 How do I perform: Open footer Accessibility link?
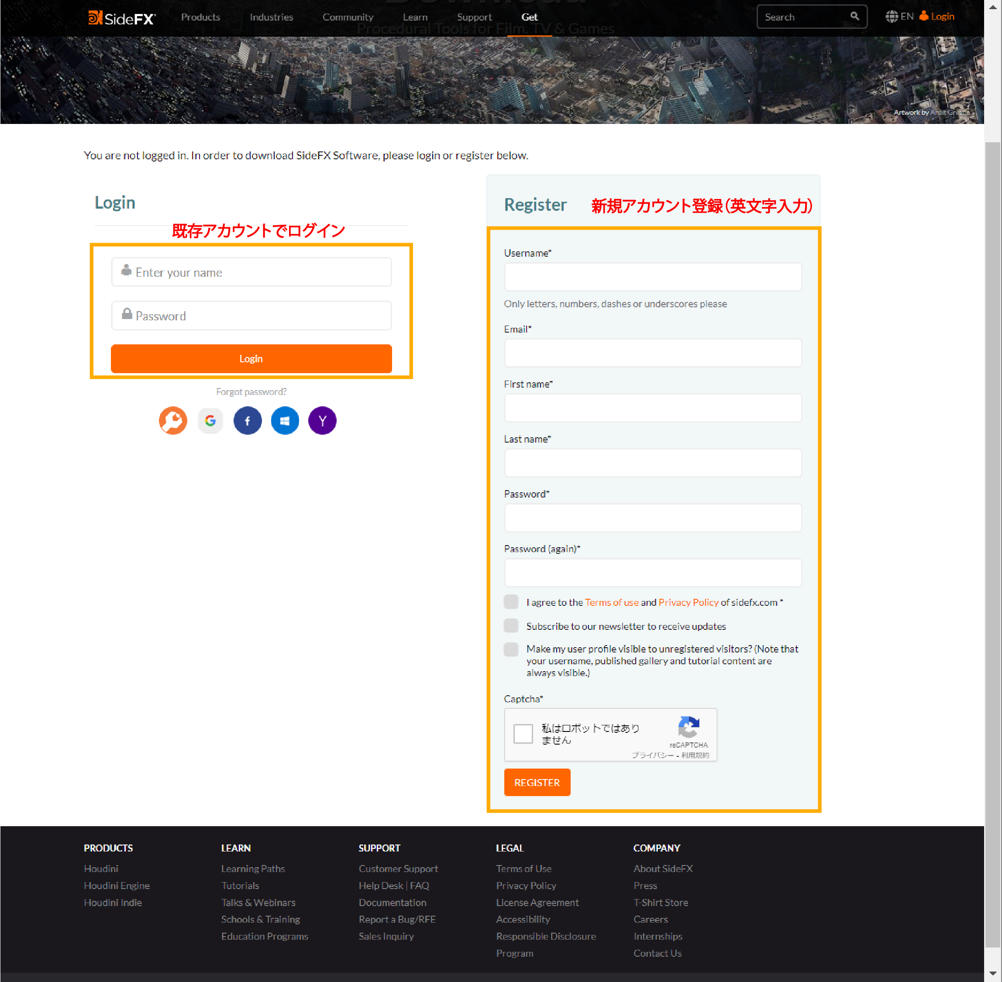[523, 920]
